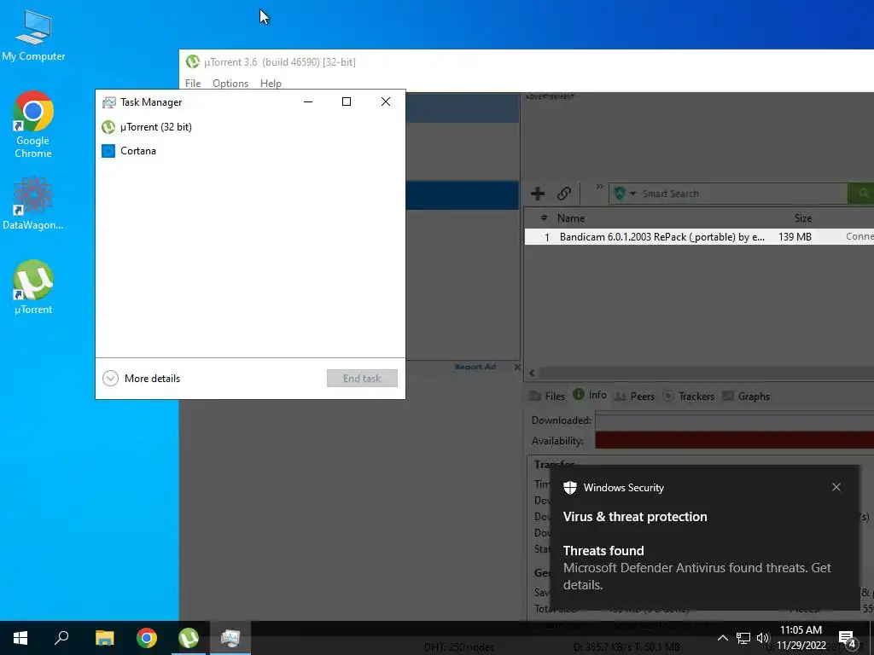The height and width of the screenshot is (655, 874).
Task: Click the Downloaded progress bar
Action: pyautogui.click(x=734, y=420)
